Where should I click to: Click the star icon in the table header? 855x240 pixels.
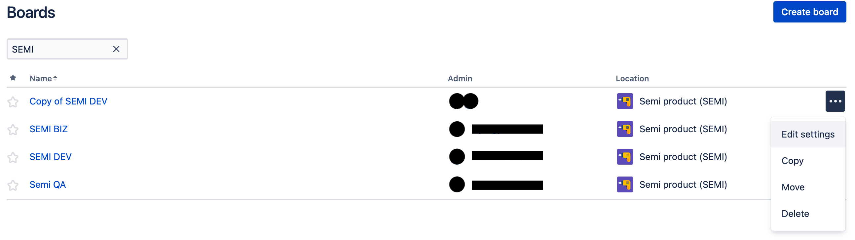click(x=13, y=78)
